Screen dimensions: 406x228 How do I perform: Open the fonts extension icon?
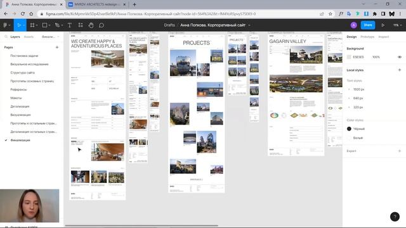pos(341,14)
